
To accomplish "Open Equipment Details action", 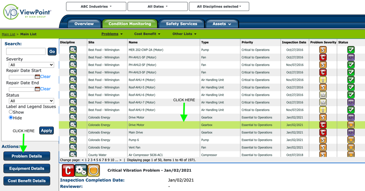I will tap(27, 169).
